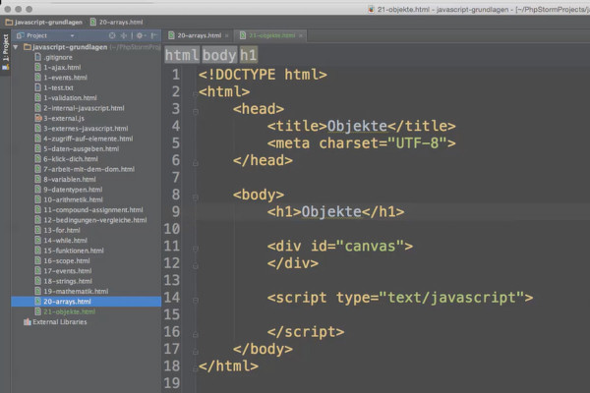Select 1-validation.html file

click(70, 98)
